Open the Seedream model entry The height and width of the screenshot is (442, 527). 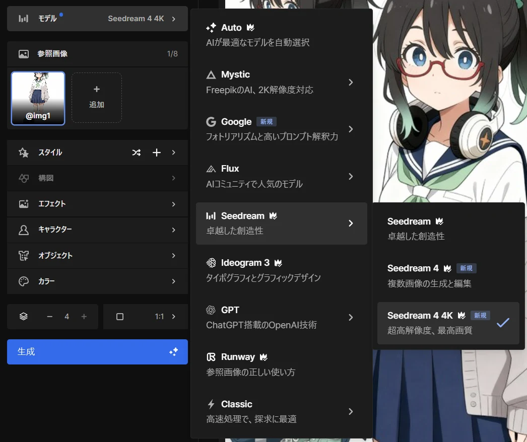pos(281,224)
